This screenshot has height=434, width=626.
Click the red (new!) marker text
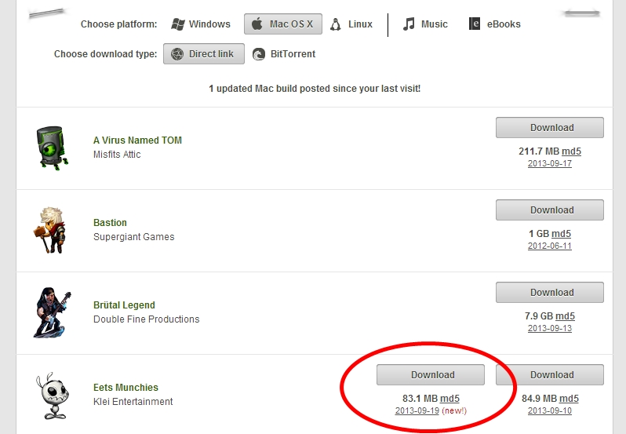(x=454, y=410)
